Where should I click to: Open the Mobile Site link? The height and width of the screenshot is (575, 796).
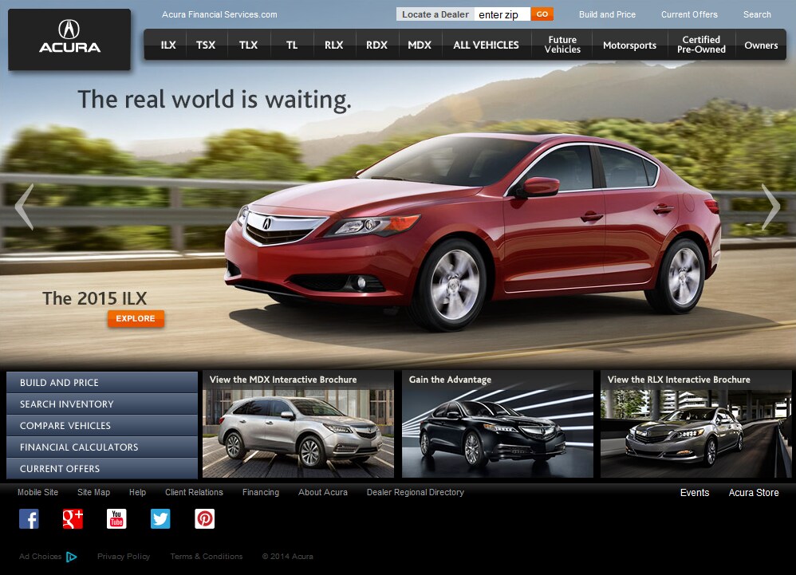pos(38,492)
